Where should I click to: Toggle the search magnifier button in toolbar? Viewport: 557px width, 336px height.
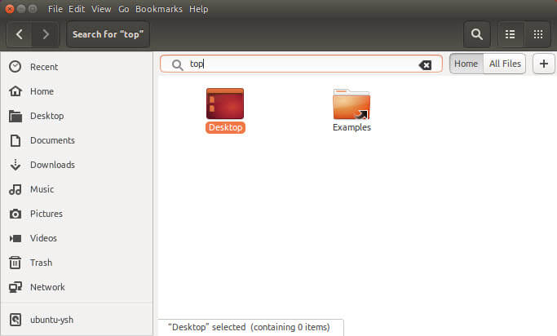[x=477, y=34]
